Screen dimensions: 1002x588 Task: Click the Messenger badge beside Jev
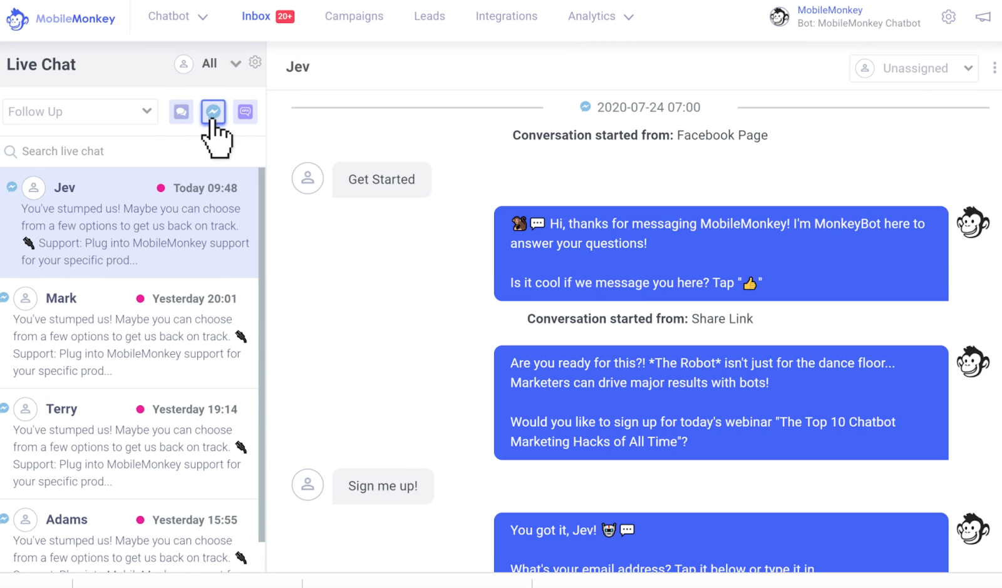point(12,186)
